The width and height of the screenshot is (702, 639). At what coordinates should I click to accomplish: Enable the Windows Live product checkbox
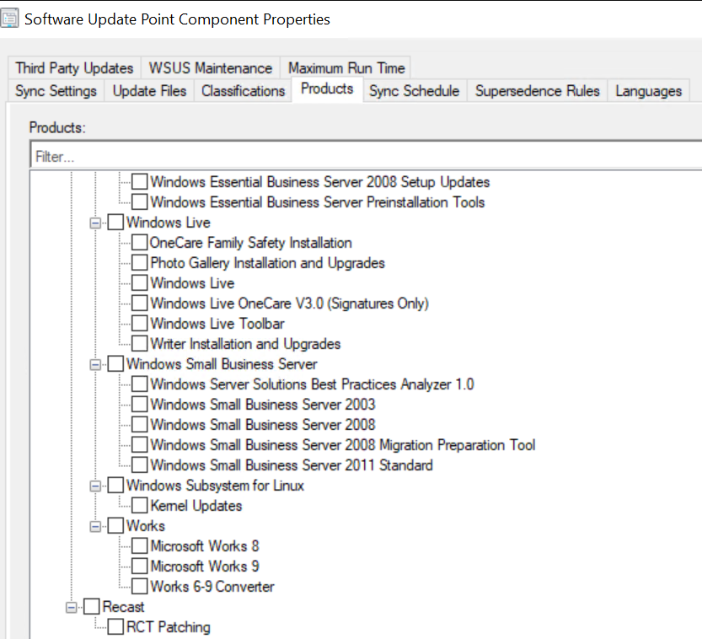(116, 222)
